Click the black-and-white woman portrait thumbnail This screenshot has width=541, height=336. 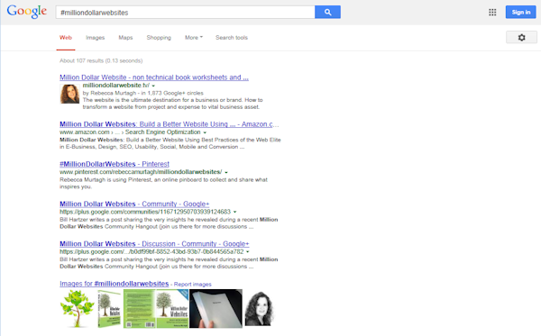(x=259, y=309)
